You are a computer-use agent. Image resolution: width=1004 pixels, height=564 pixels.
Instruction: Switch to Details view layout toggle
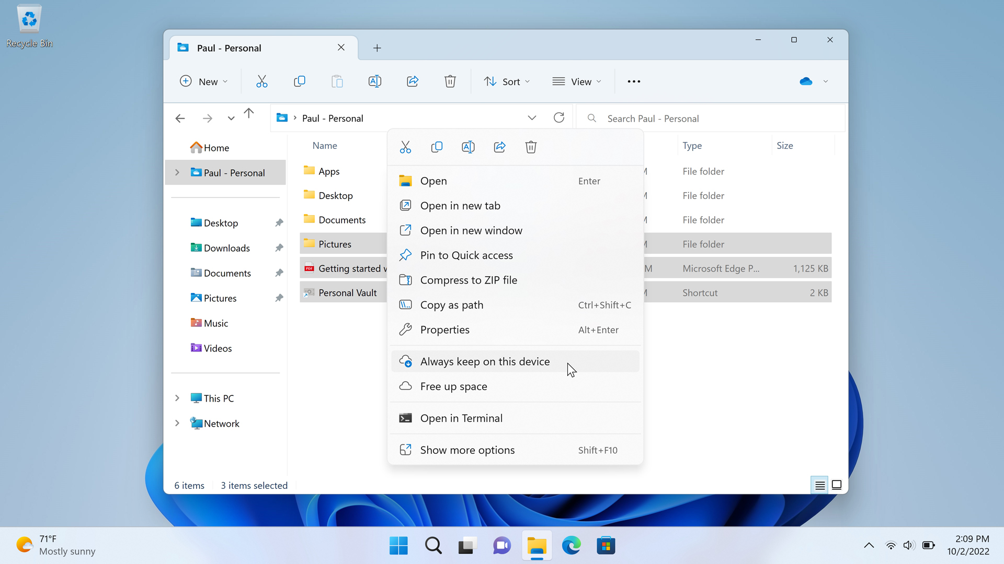pos(819,485)
